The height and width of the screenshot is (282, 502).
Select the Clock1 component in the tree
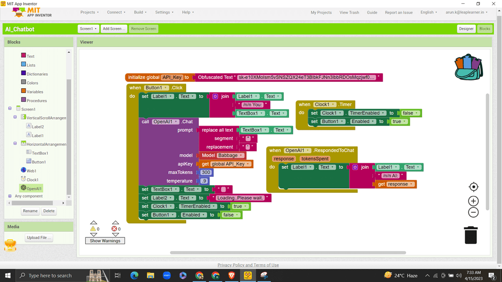pyautogui.click(x=32, y=180)
